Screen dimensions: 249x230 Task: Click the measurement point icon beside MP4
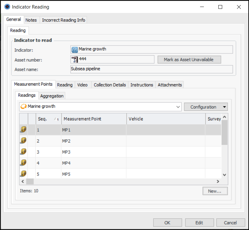point(23,163)
